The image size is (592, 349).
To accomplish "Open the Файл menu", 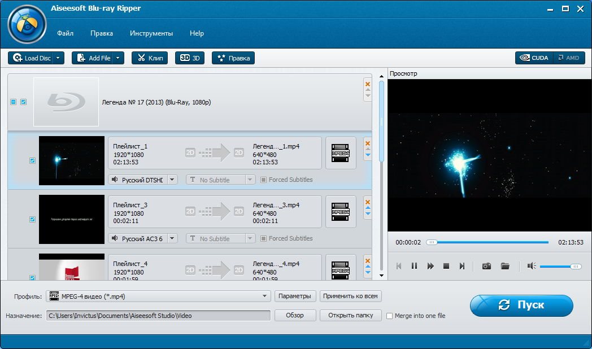I will coord(66,33).
